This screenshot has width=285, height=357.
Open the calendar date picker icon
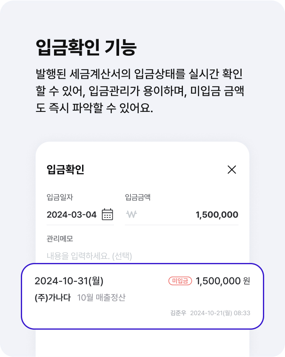(108, 214)
